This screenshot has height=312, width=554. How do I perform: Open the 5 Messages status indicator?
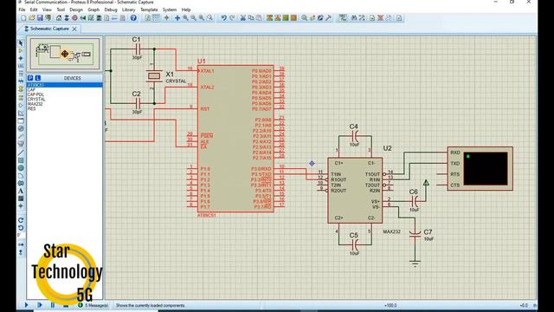pos(93,305)
